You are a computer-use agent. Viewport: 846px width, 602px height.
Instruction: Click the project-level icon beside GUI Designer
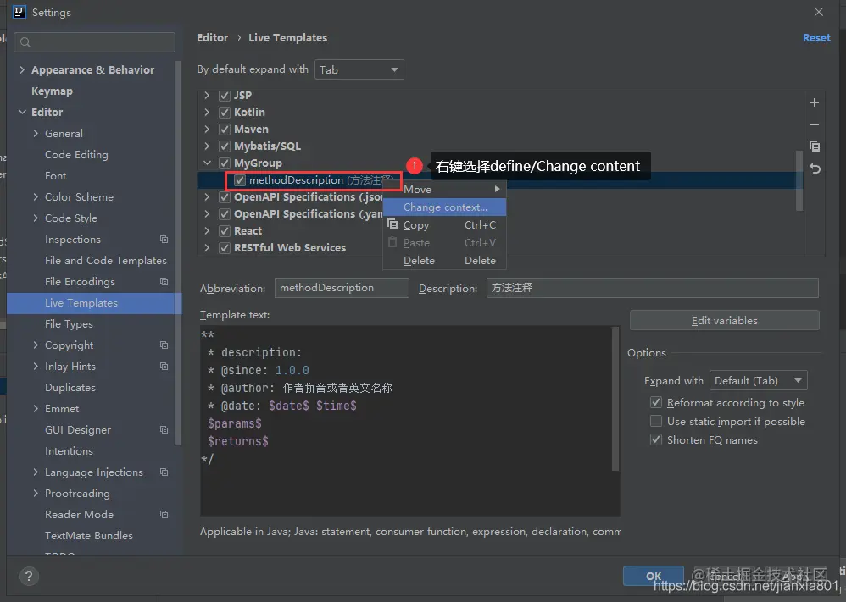click(164, 430)
